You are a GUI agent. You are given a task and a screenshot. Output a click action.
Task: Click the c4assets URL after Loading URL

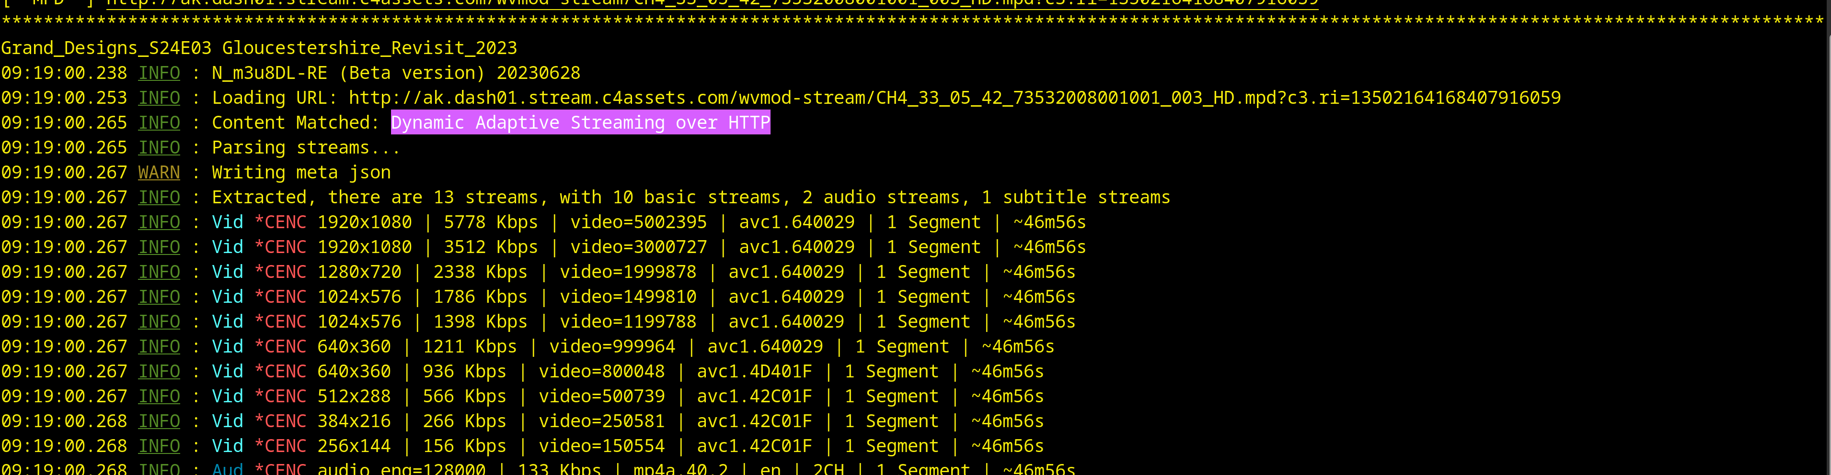954,98
